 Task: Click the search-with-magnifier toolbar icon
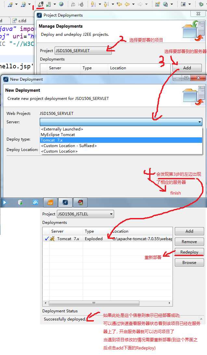pyautogui.click(x=23, y=4)
